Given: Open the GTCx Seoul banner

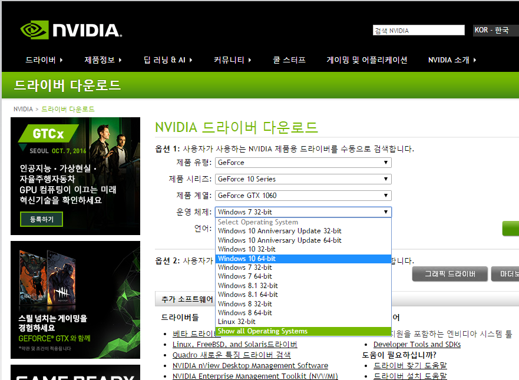Looking at the screenshot, I should 75,176.
